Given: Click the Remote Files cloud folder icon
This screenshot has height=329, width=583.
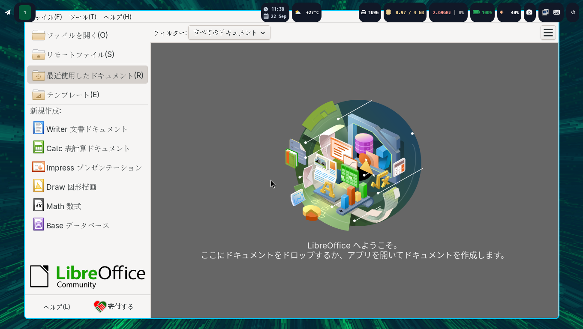Looking at the screenshot, I should coord(39,54).
